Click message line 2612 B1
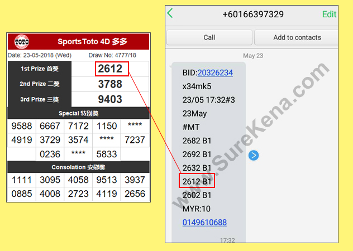Image resolution: width=353 pixels, height=251 pixels. click(x=197, y=181)
